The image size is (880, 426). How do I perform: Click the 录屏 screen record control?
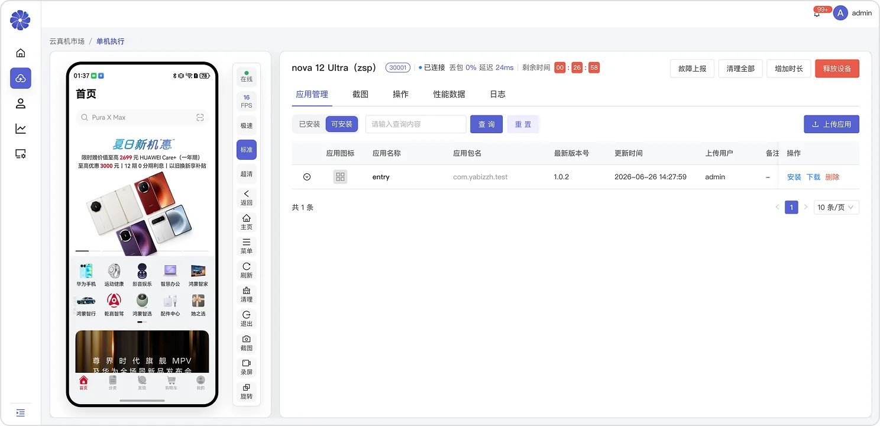(247, 367)
